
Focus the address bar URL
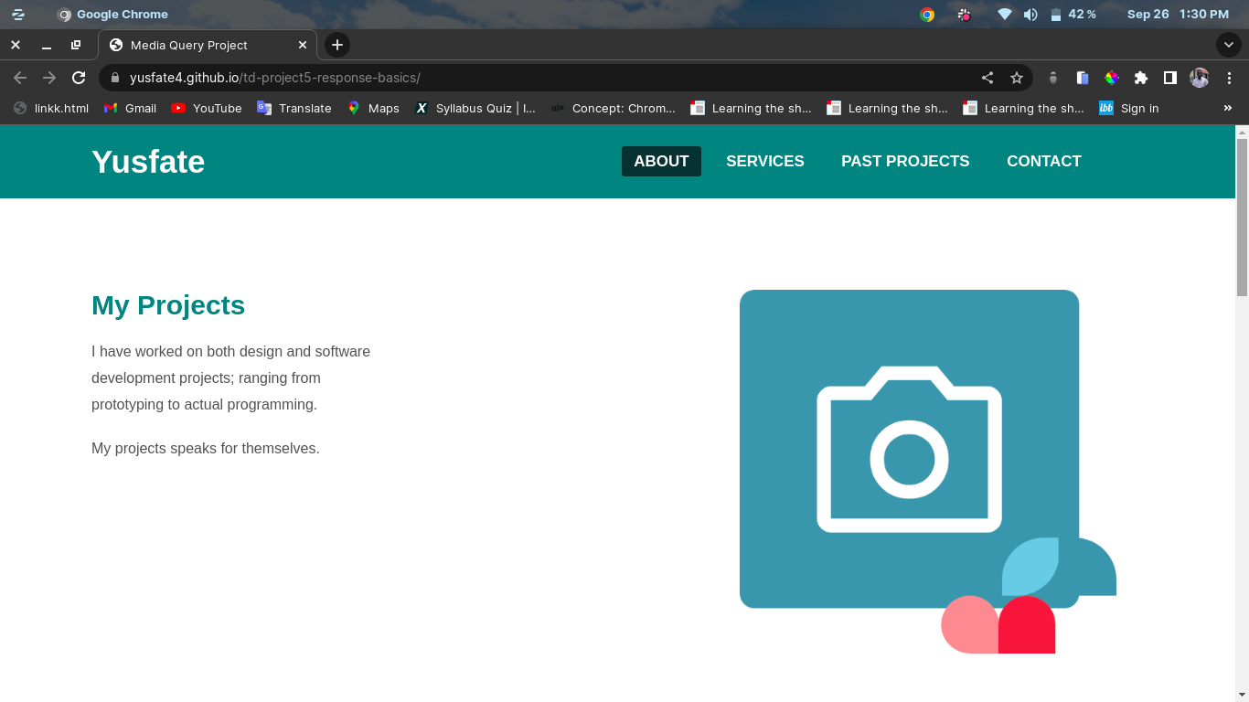[274, 78]
